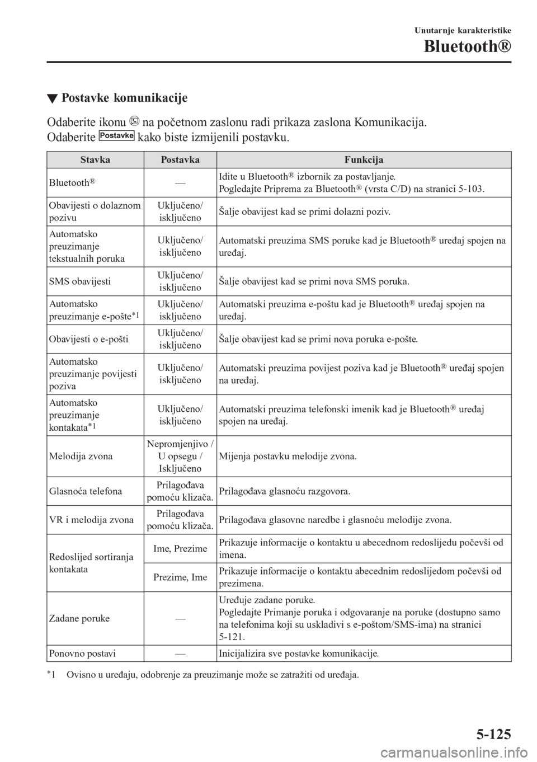The image size is (537, 762).
Task: Click the Funkcija column header
Action: point(364,160)
